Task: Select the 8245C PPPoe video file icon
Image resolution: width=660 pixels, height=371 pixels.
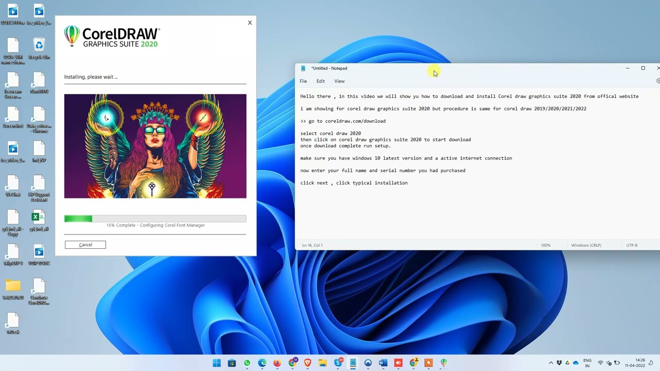Action: pyautogui.click(x=13, y=14)
